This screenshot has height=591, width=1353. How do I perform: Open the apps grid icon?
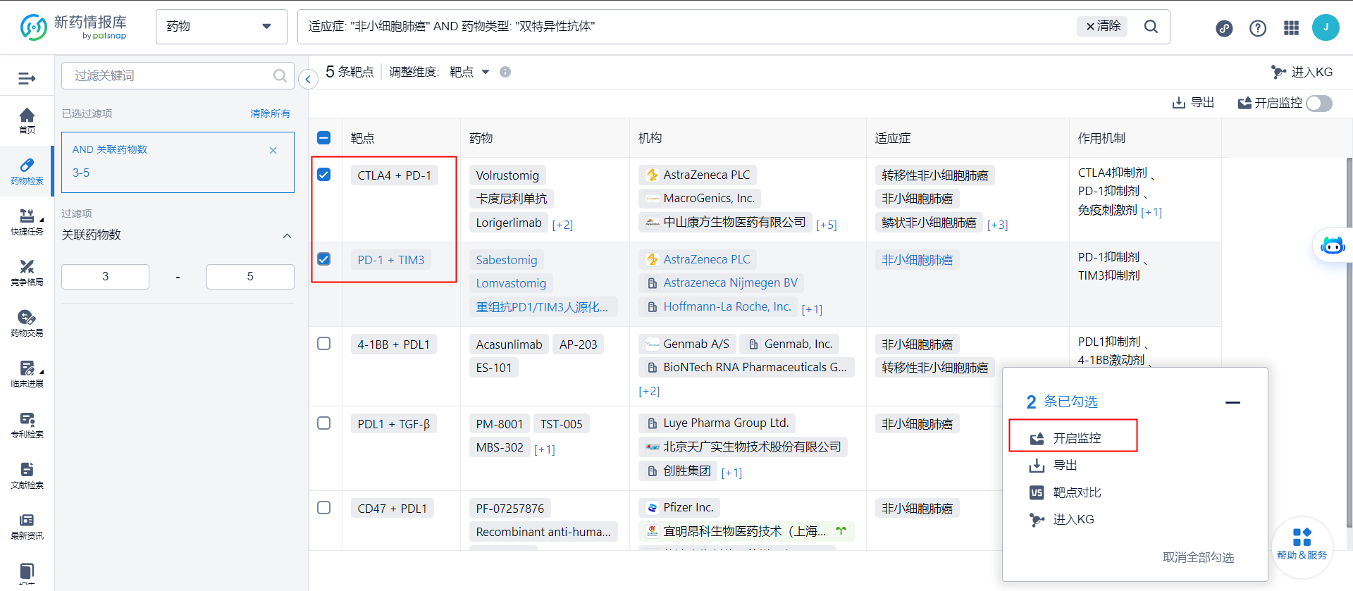pos(1291,28)
